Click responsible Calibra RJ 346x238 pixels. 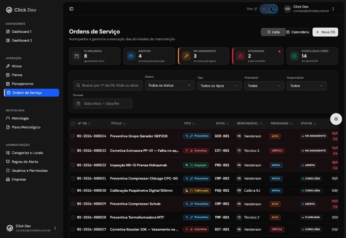click(252, 191)
